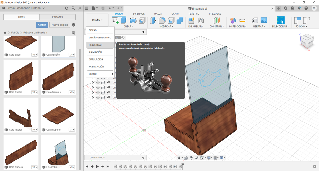
Task: Open the POSICIÓN dropdown
Action: click(301, 26)
